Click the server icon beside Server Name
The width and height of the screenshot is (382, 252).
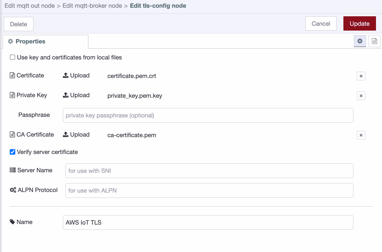13,170
